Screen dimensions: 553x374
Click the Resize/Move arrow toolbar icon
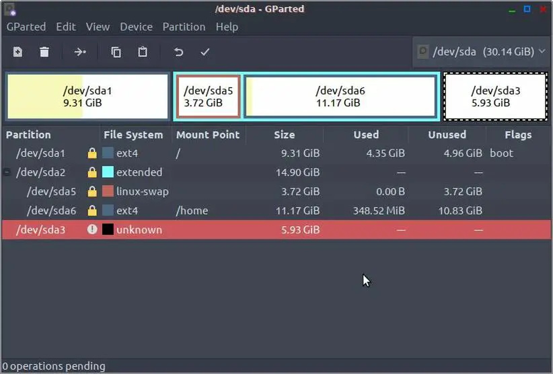pyautogui.click(x=80, y=52)
